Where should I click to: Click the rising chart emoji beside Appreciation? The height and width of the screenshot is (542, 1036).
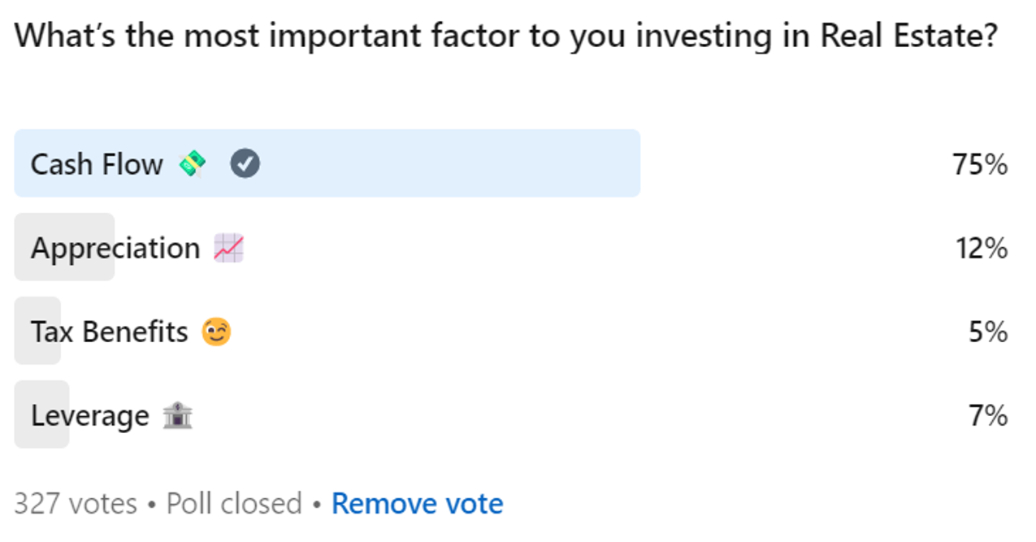228,248
